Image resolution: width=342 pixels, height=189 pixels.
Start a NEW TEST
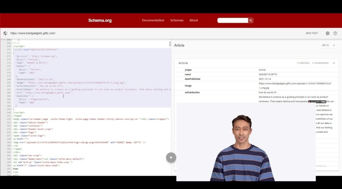[x=312, y=33]
